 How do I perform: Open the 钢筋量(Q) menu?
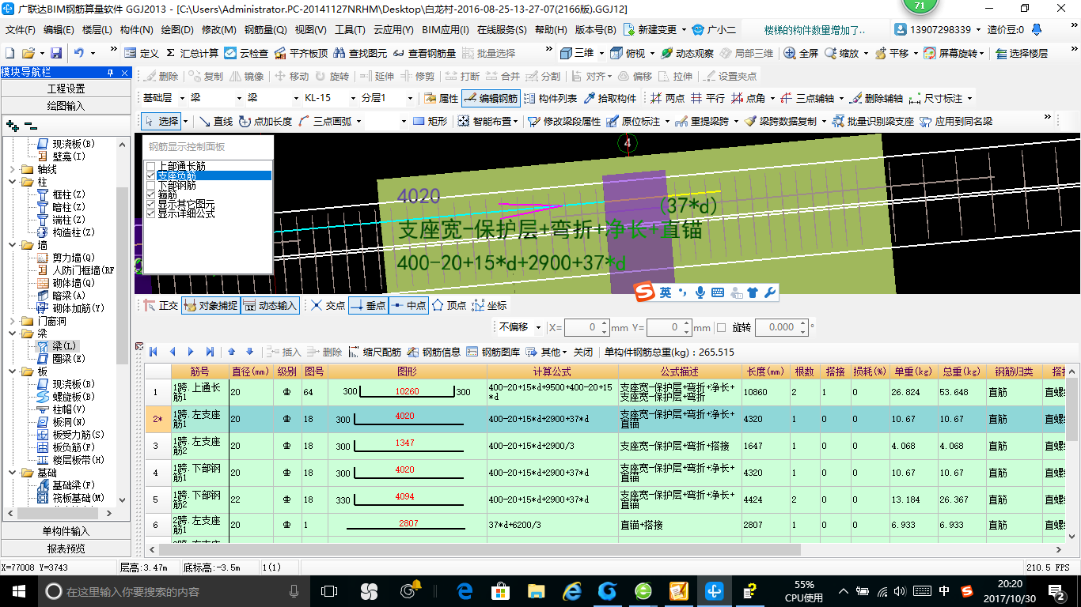pos(265,30)
